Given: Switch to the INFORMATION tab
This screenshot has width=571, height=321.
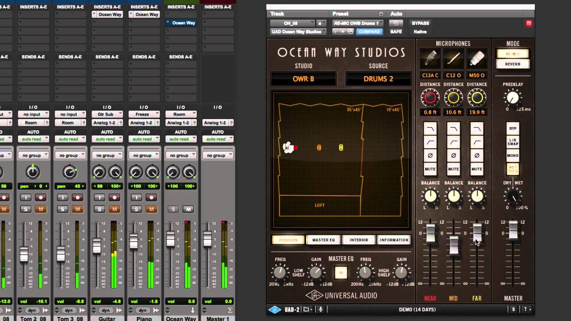Looking at the screenshot, I should (394, 240).
